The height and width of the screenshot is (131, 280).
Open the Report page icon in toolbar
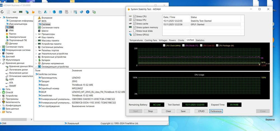(8, 12)
